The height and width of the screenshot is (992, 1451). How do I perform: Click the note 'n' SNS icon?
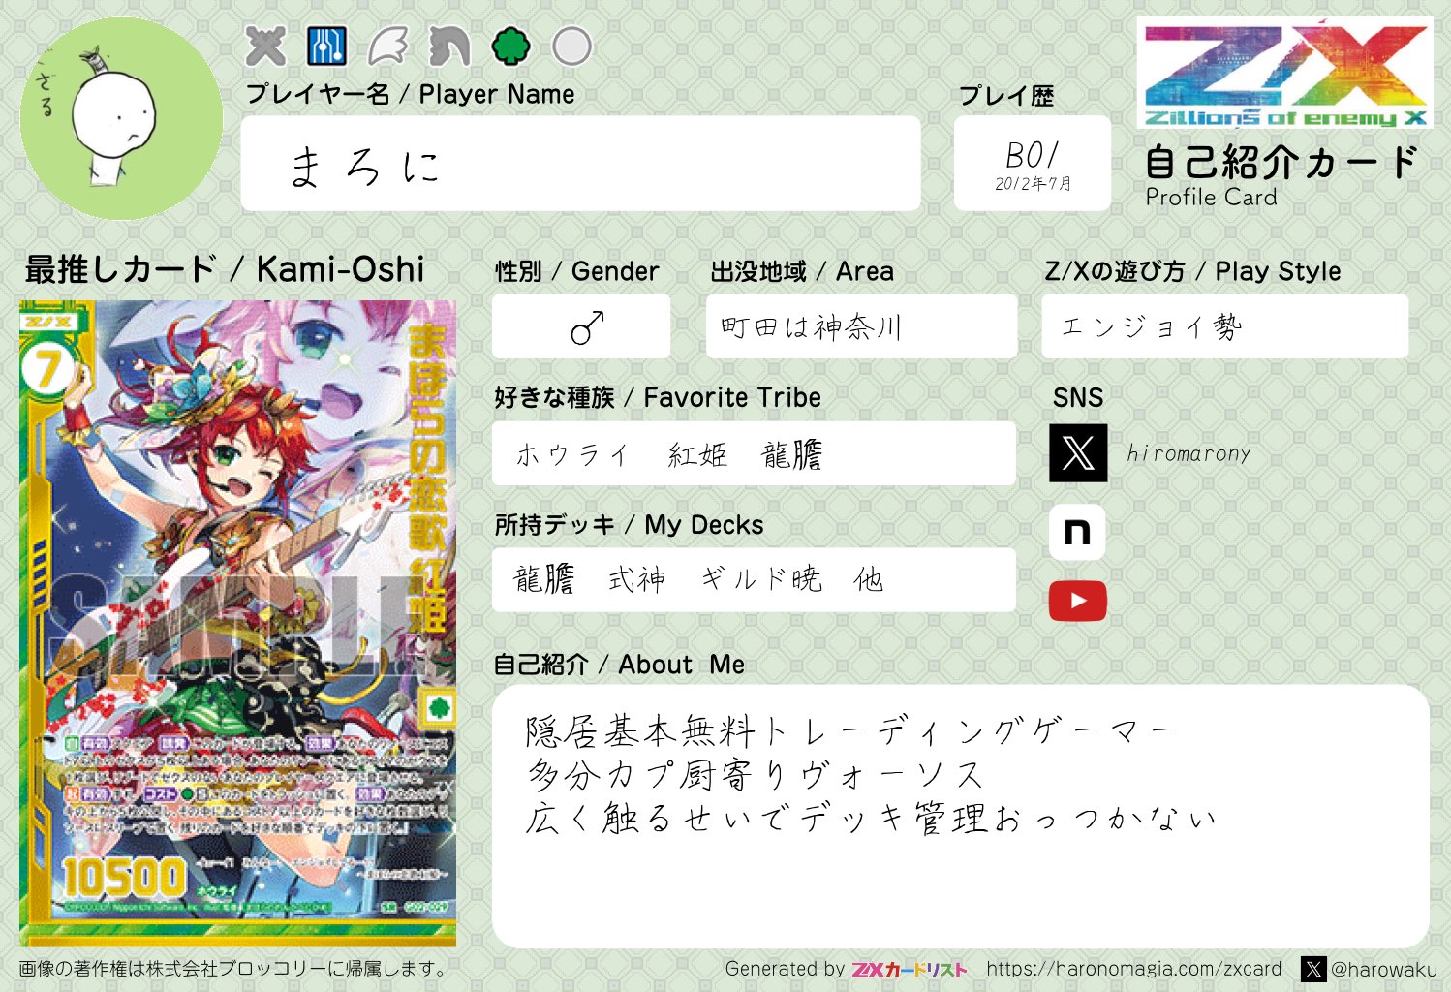[1077, 532]
